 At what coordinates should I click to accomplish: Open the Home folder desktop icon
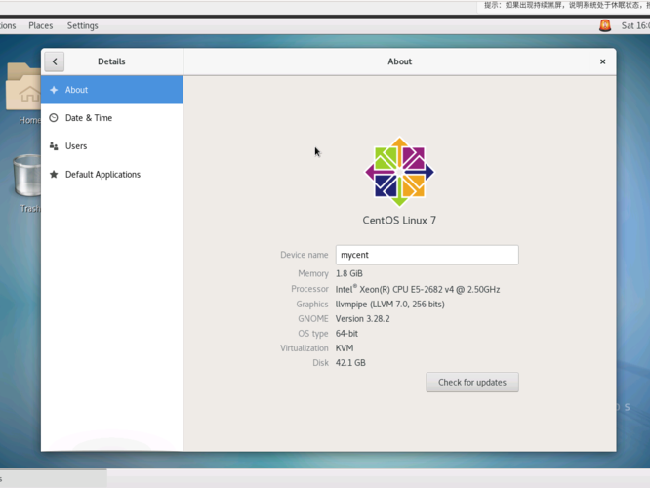[x=25, y=94]
